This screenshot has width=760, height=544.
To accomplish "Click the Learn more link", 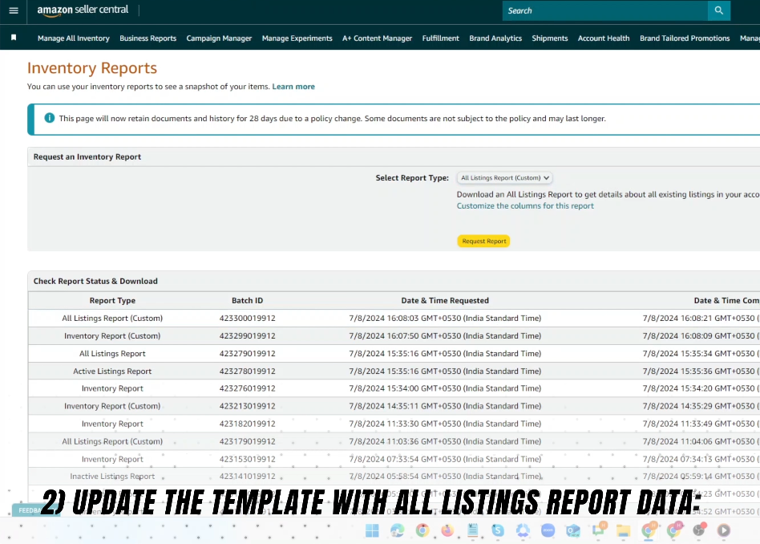I will [x=293, y=87].
